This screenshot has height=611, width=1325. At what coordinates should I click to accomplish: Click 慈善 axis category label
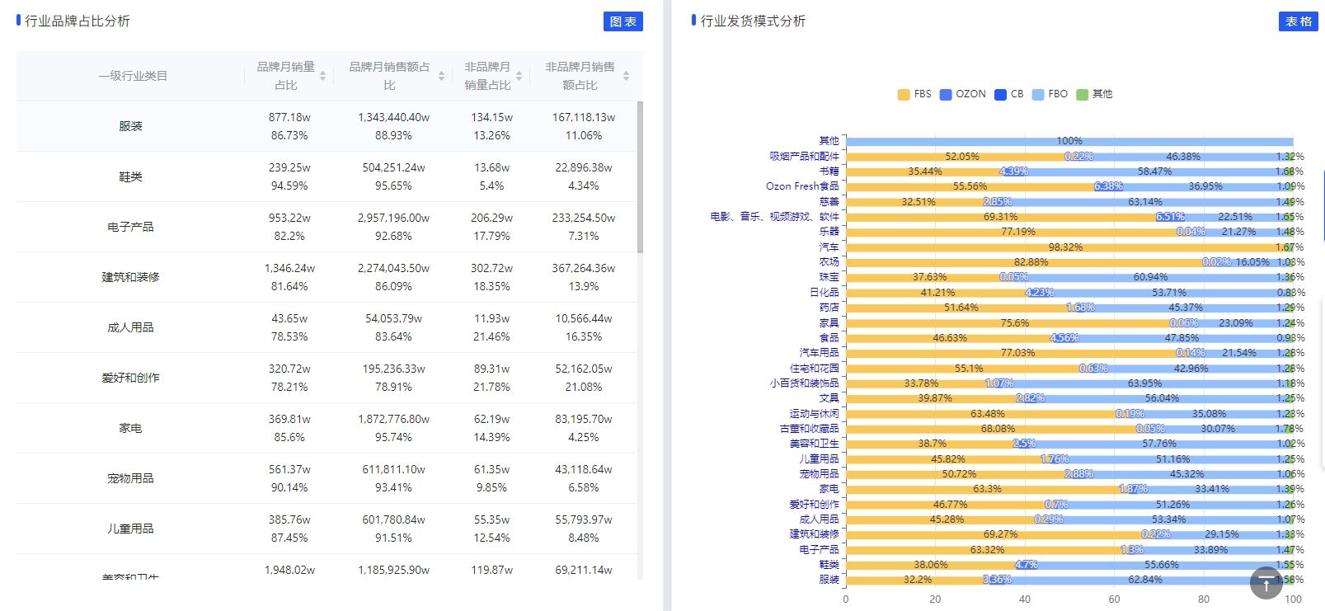[x=829, y=202]
